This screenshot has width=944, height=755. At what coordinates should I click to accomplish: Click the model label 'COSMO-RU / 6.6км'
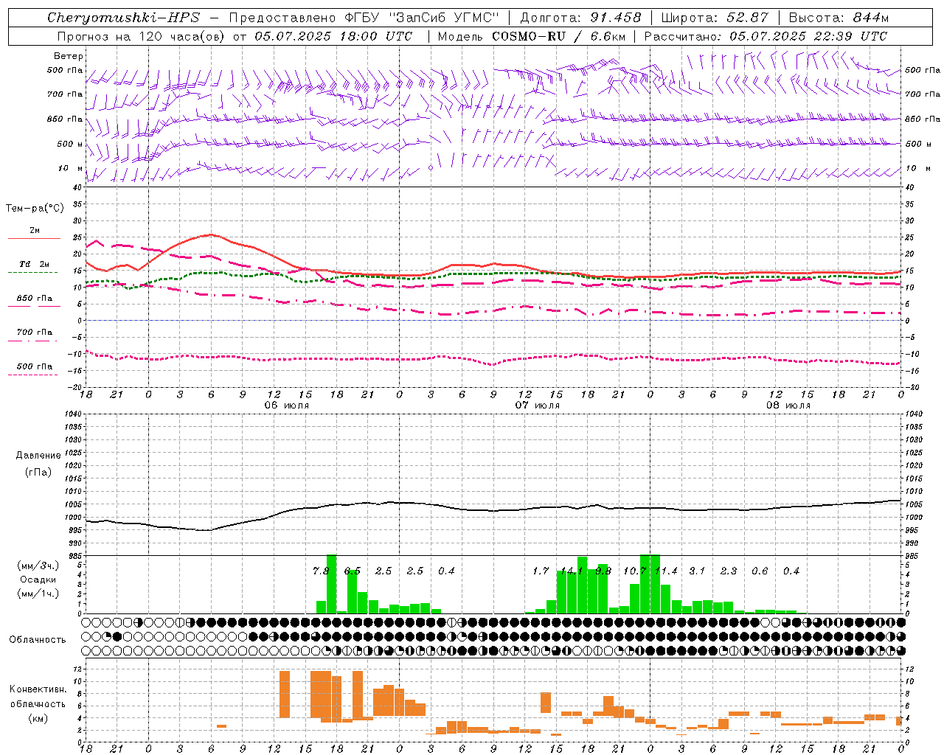[x=559, y=36]
